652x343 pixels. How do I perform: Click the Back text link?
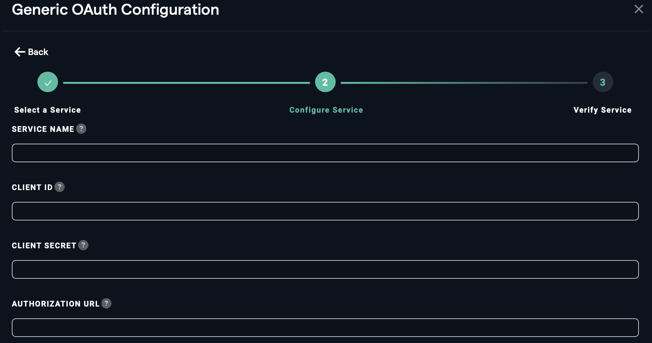38,52
